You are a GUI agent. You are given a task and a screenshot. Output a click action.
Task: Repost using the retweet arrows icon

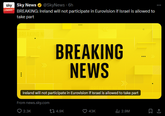pyautogui.click(x=52, y=111)
